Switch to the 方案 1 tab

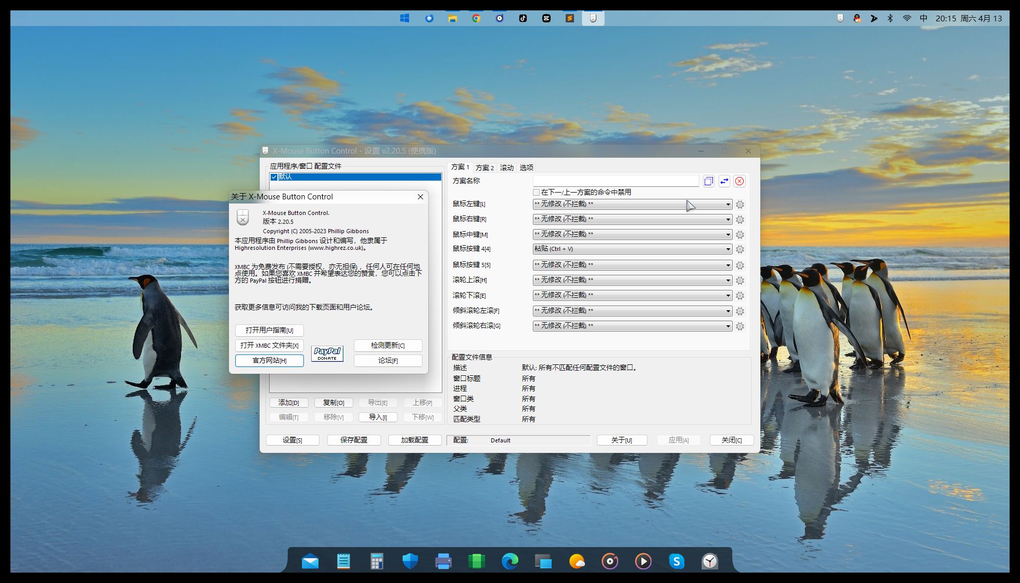[x=460, y=167]
